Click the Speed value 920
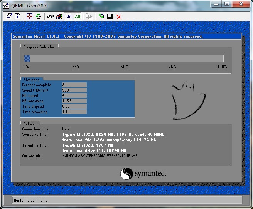 (x=74, y=90)
